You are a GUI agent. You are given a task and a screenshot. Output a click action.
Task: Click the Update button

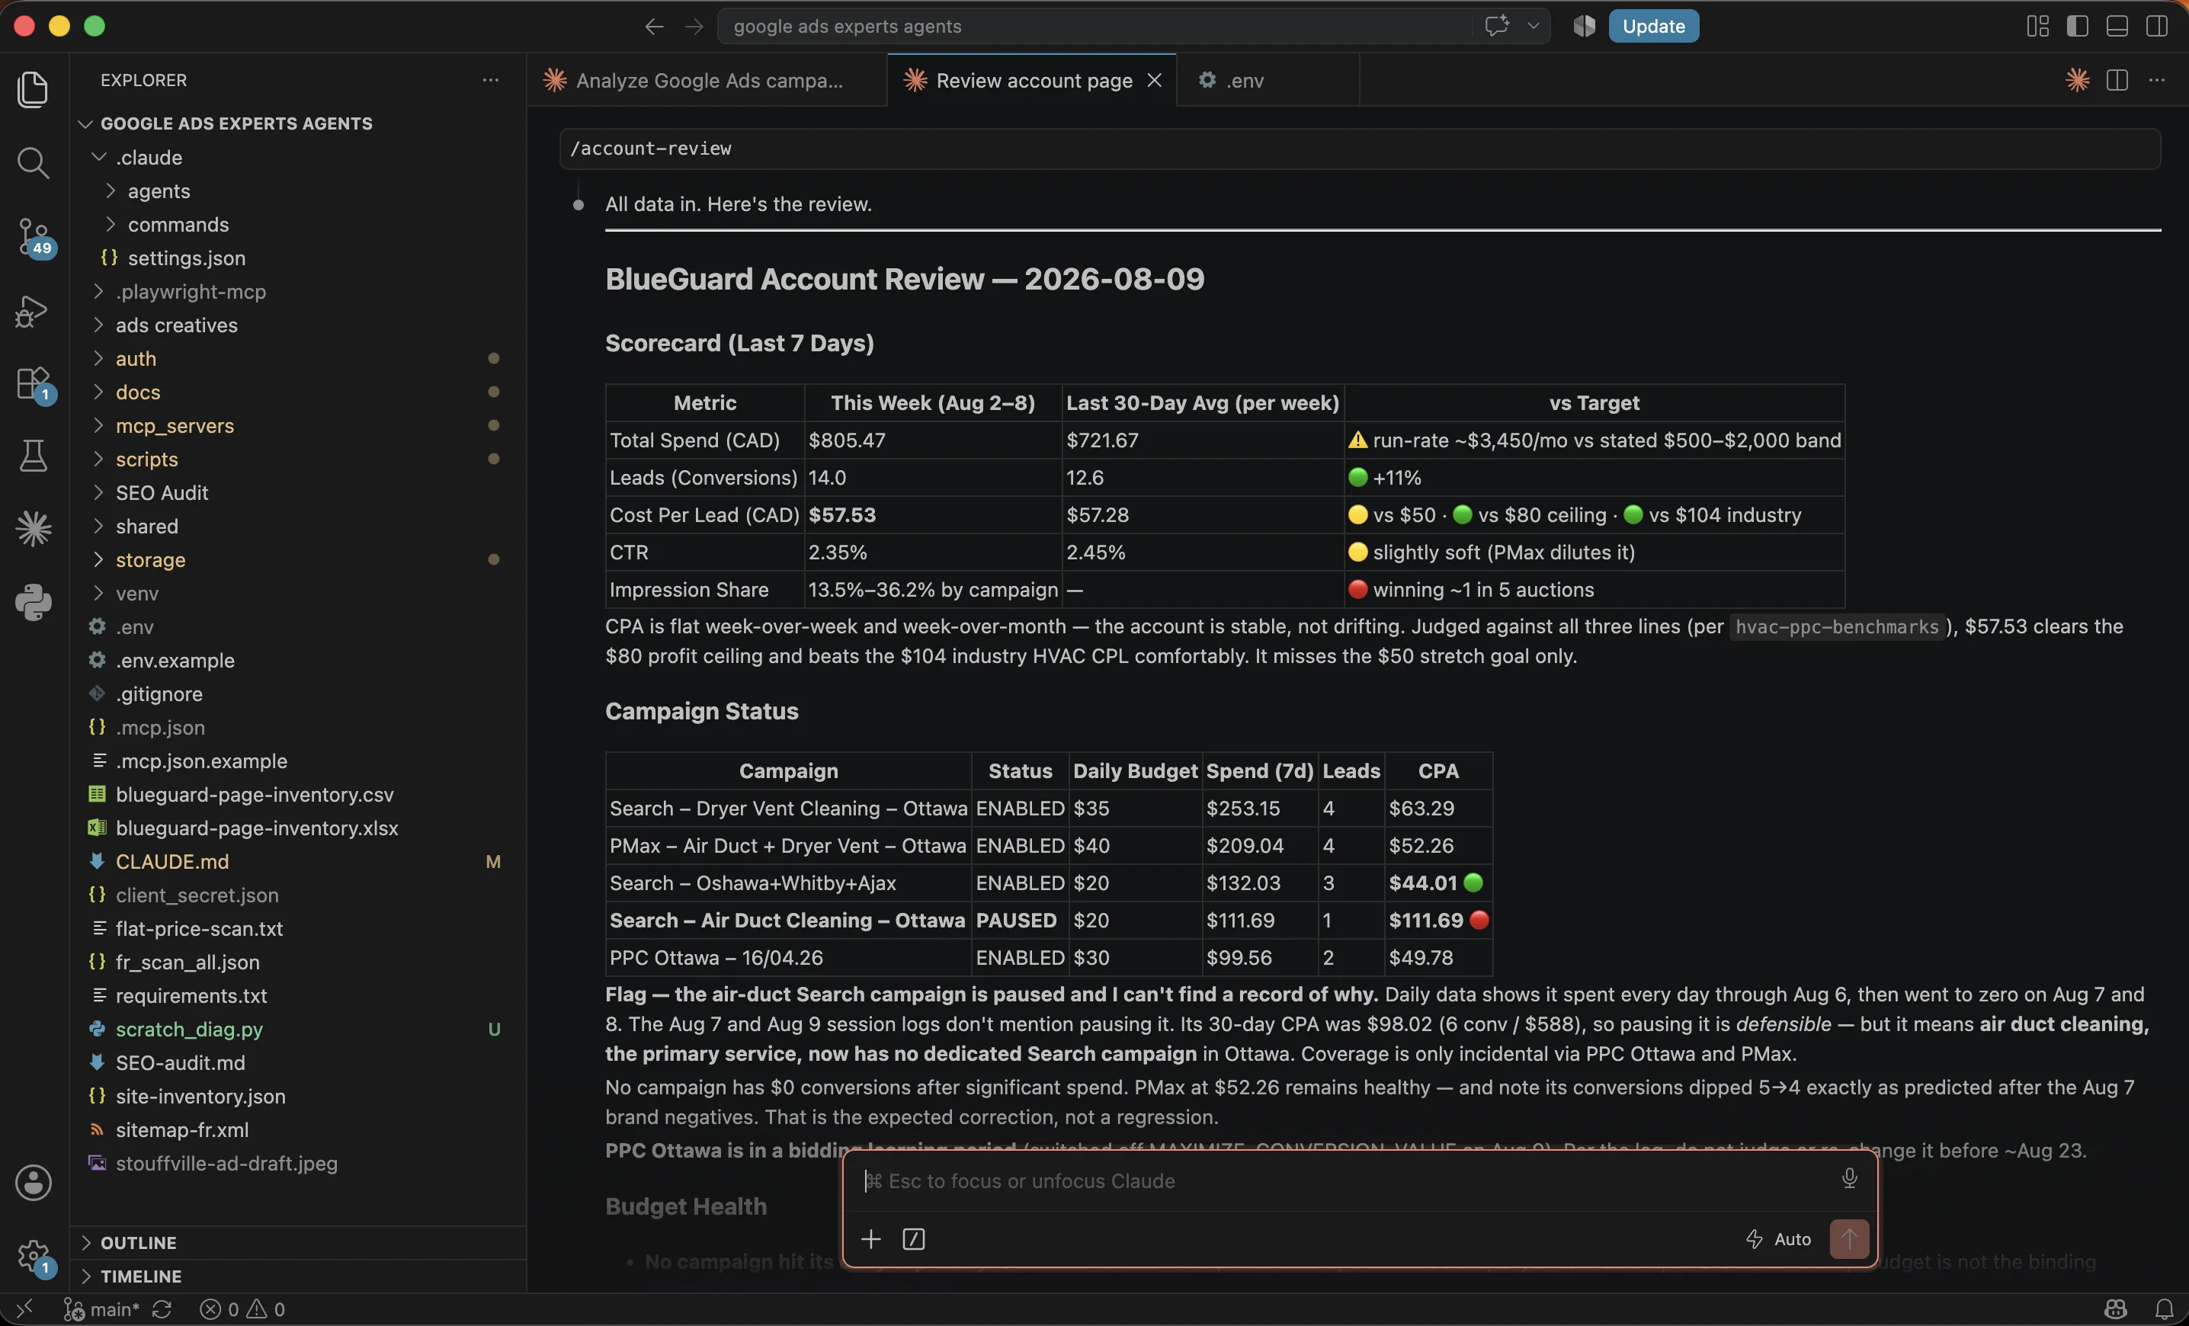tap(1652, 26)
